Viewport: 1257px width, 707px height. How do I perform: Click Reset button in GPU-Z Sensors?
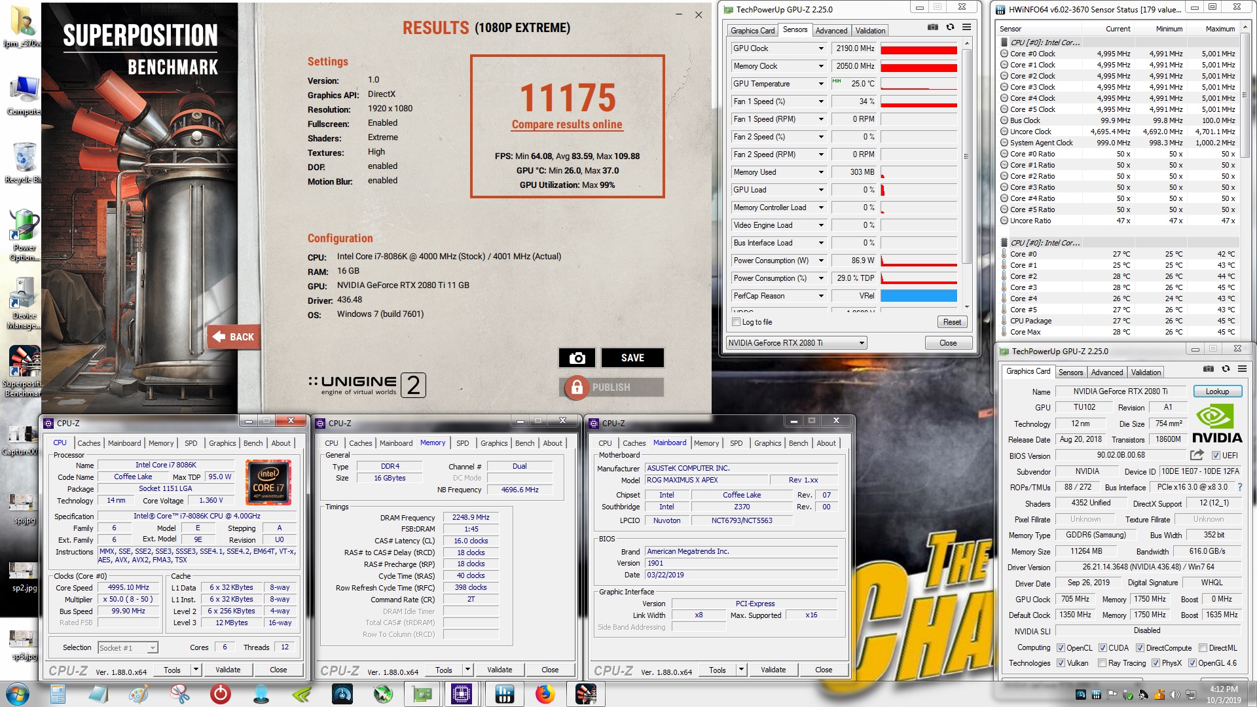click(x=952, y=322)
